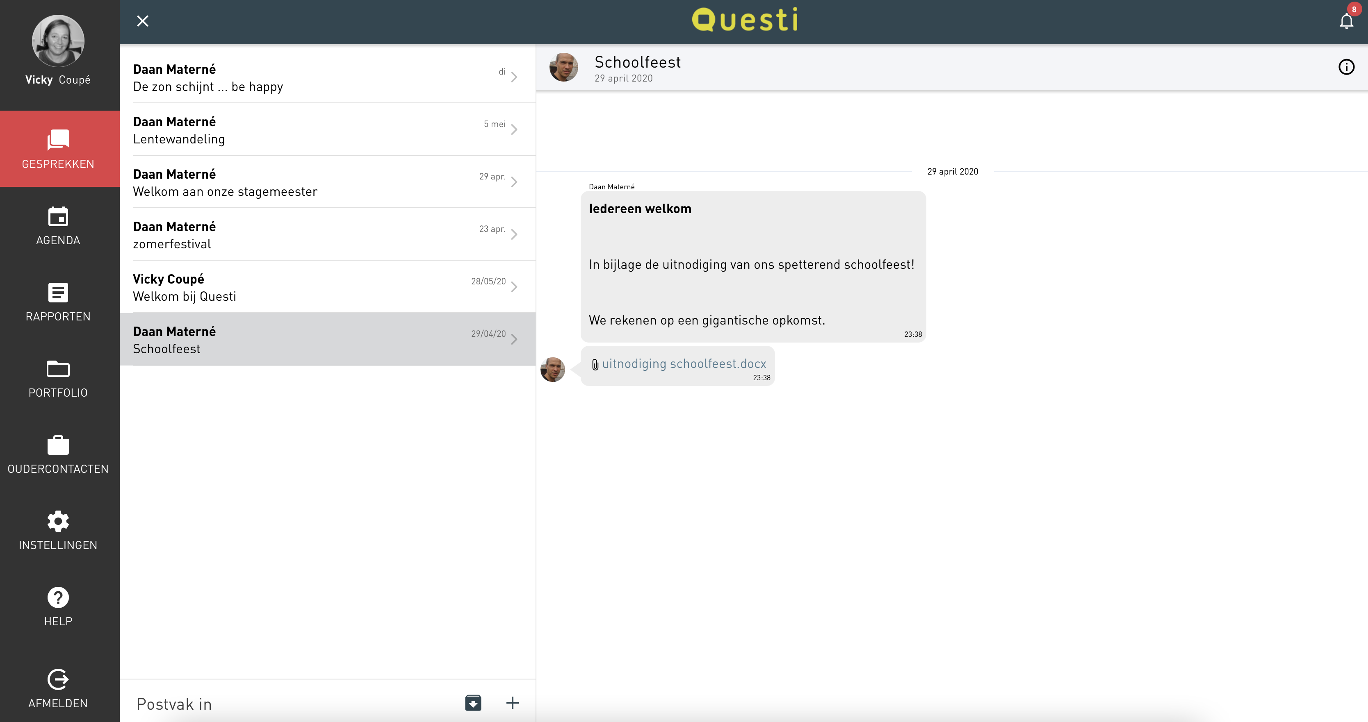Open the Rapporten reports icon
The image size is (1368, 722).
tap(58, 292)
